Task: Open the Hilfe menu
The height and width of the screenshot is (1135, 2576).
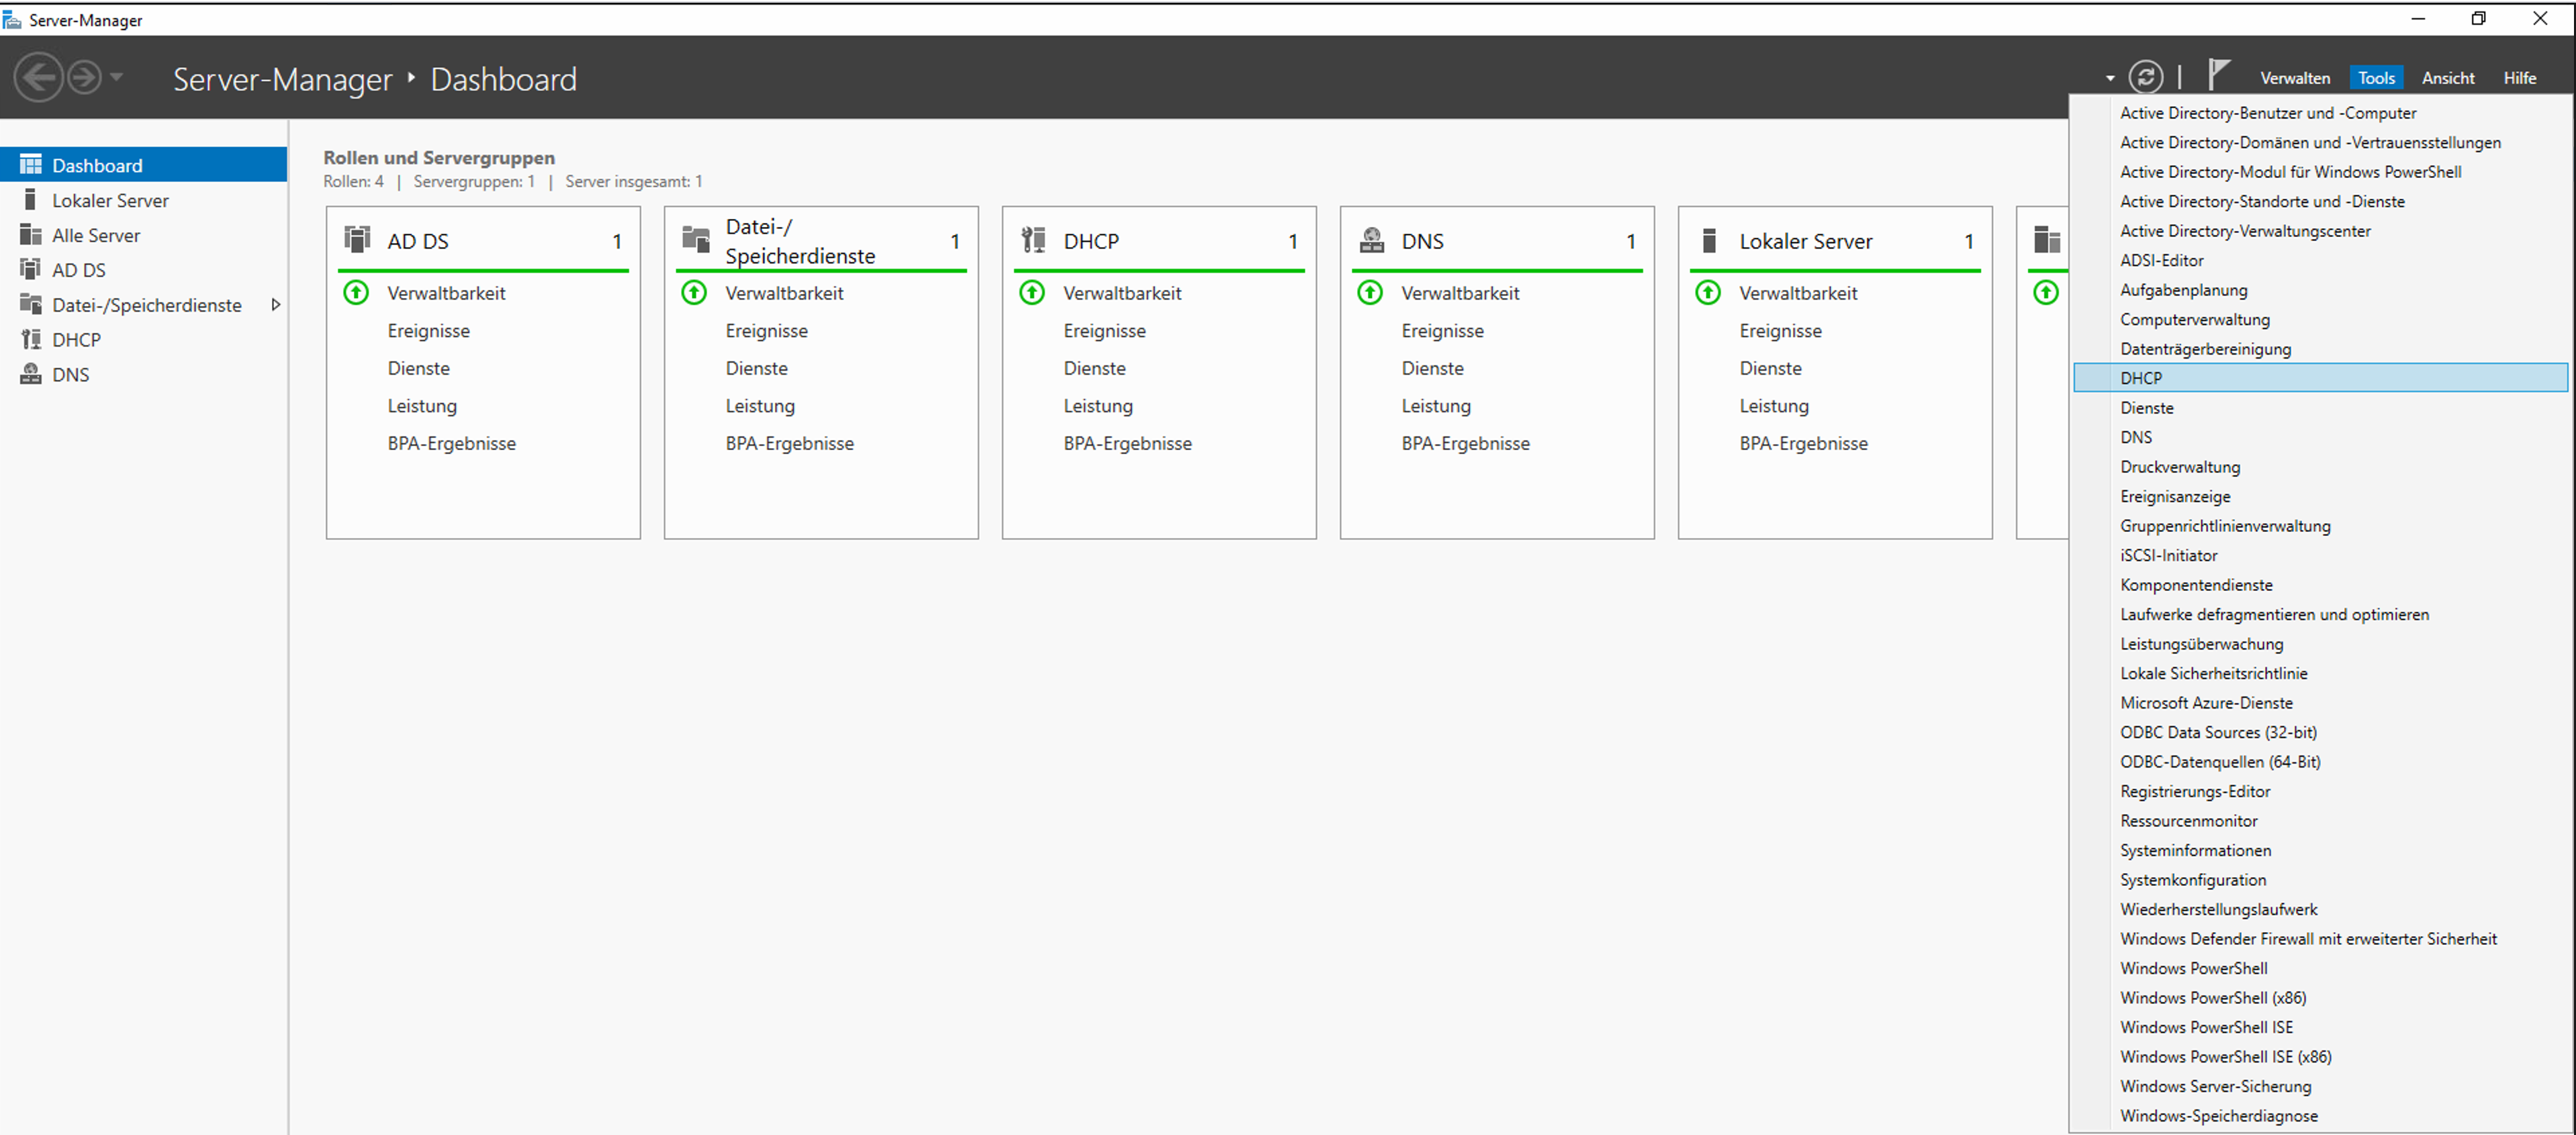Action: (2519, 78)
